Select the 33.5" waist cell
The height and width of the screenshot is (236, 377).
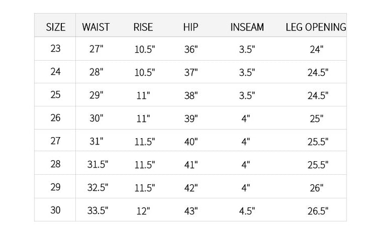coord(97,211)
